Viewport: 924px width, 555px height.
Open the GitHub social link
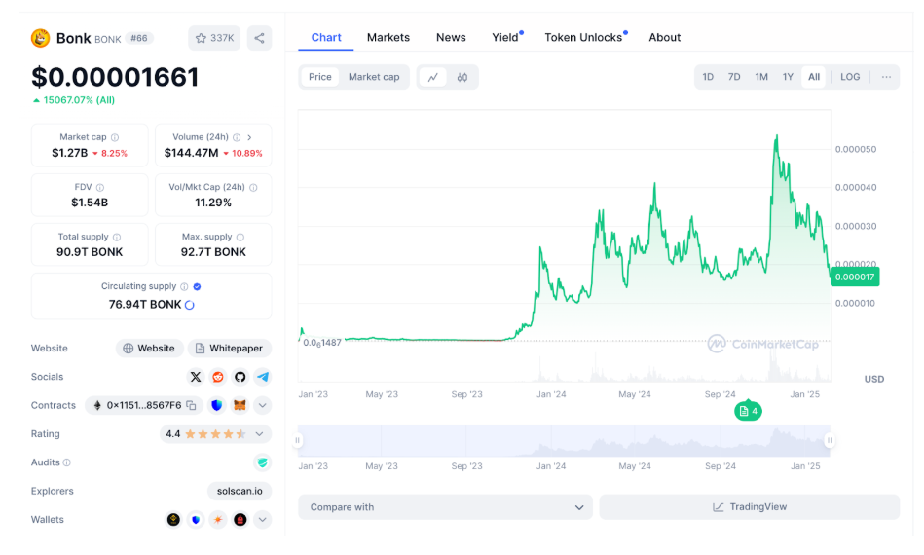coord(240,377)
